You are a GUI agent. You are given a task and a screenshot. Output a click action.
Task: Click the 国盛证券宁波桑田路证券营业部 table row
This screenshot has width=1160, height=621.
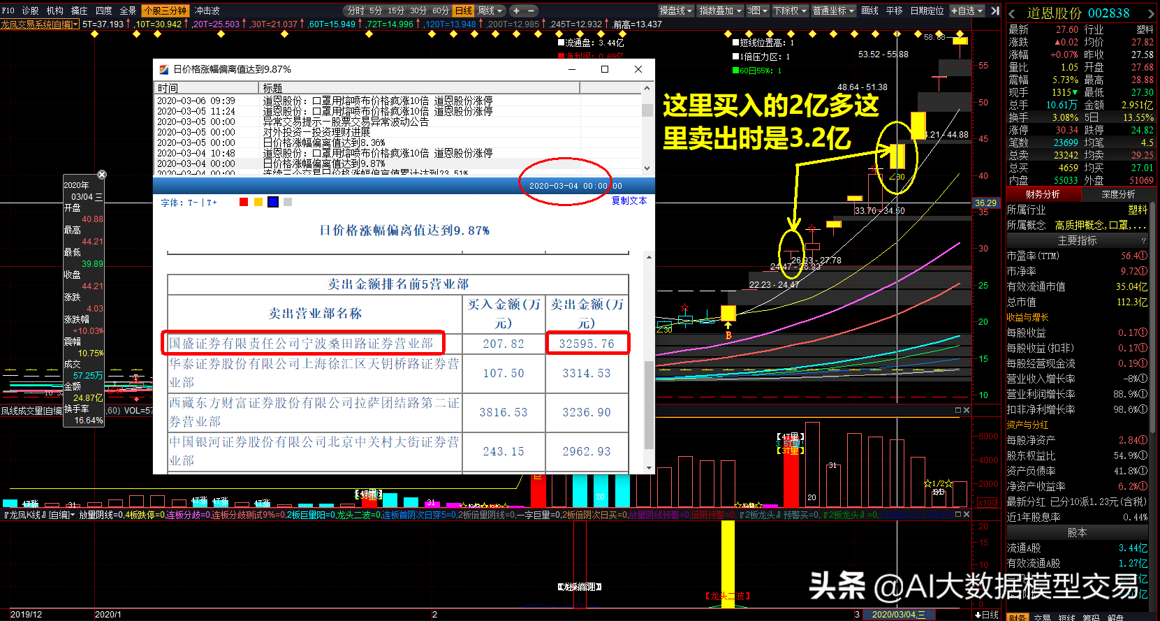[x=398, y=344]
